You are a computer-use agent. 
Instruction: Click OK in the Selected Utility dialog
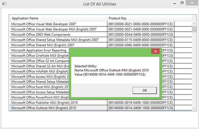[145, 90]
